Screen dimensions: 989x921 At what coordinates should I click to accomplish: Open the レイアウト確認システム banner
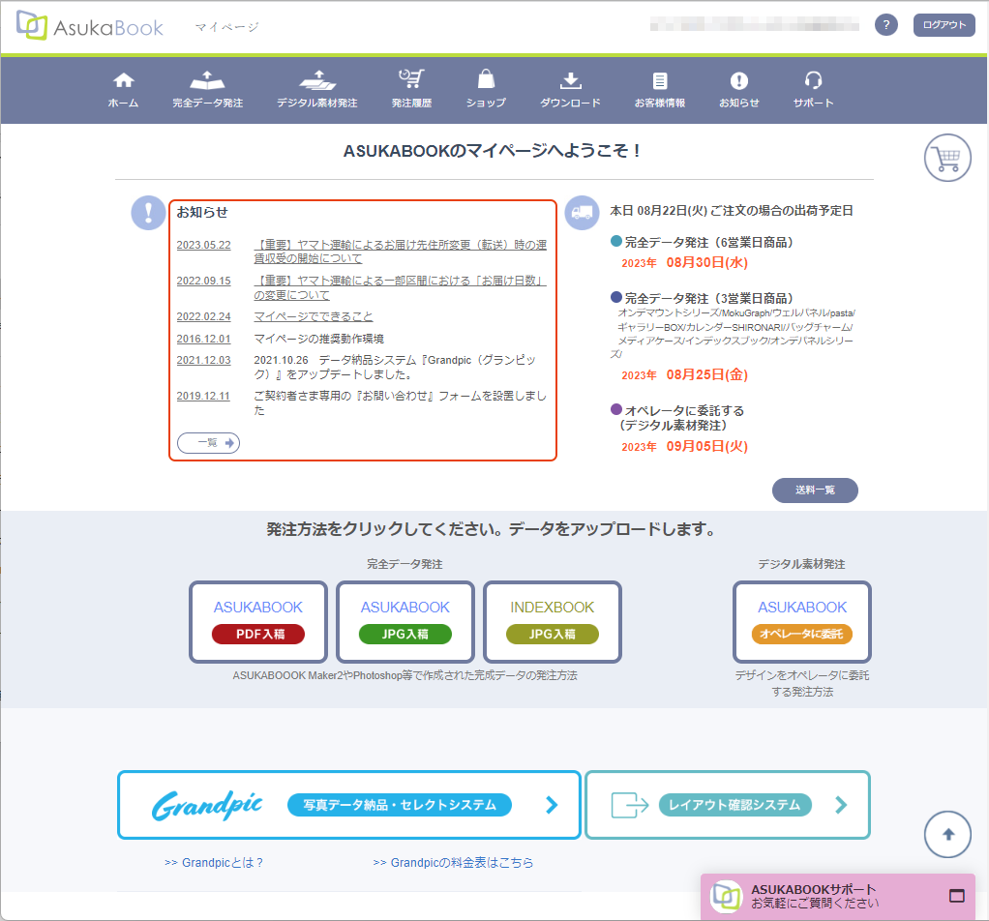coord(728,805)
